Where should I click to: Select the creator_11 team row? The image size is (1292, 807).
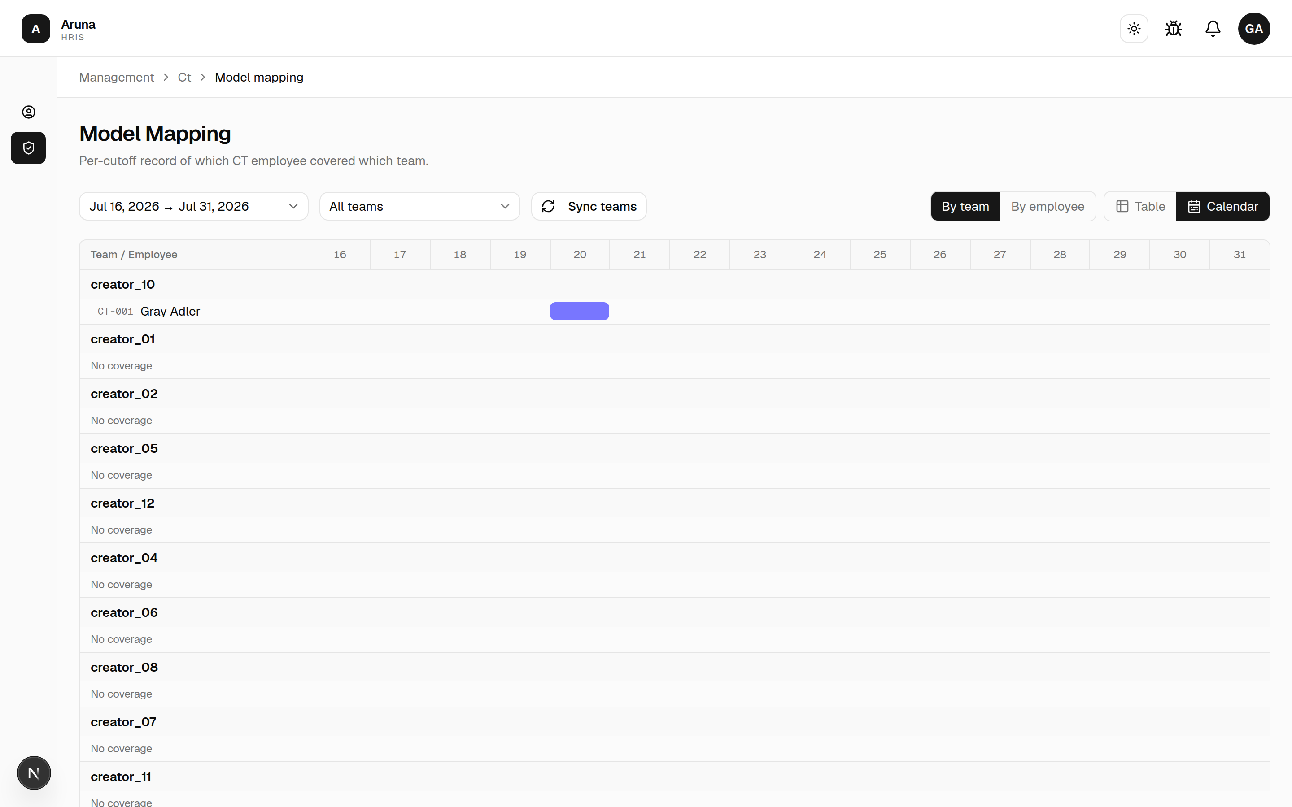click(674, 777)
